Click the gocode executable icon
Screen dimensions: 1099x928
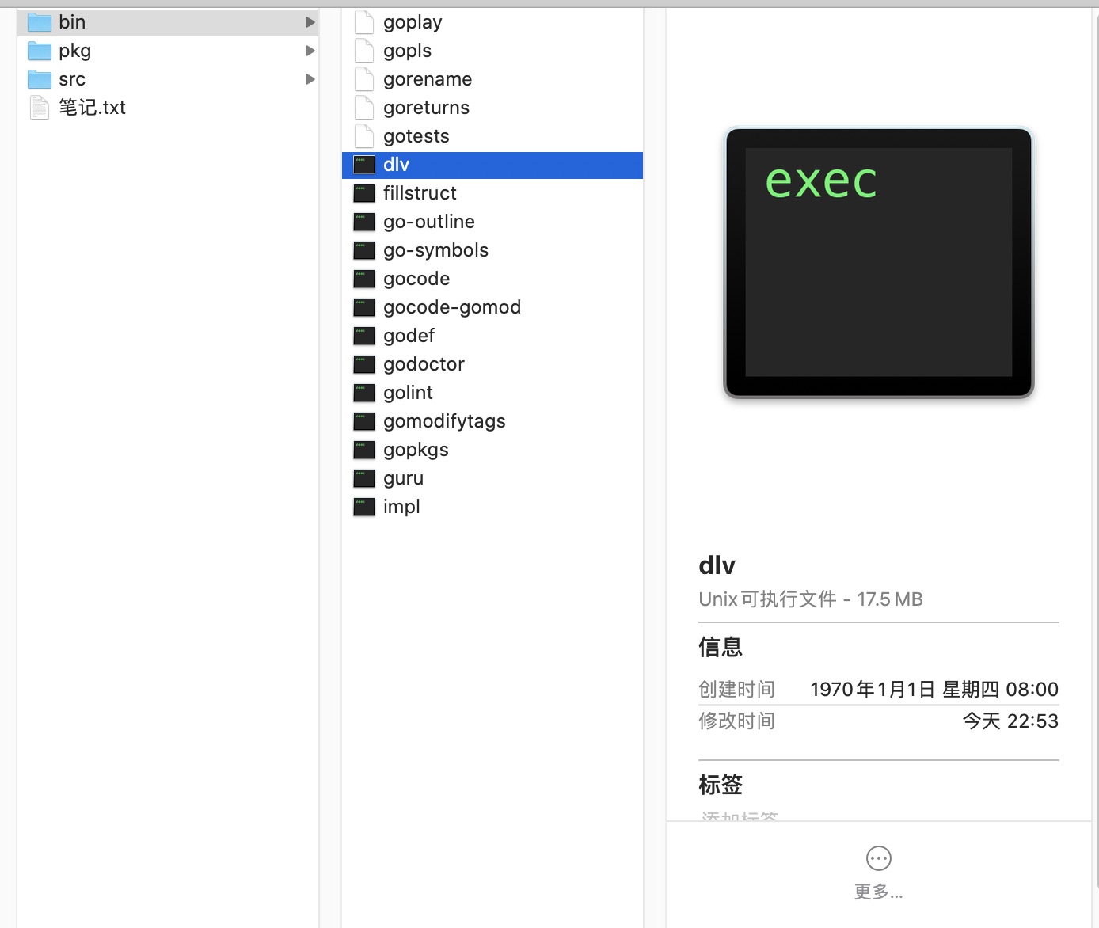click(363, 279)
